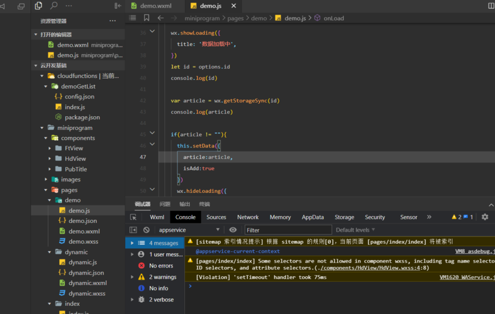Expand the PubTitle folder

(50, 169)
